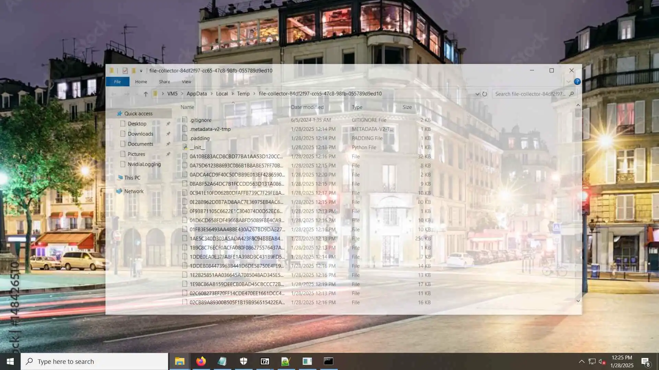Image resolution: width=659 pixels, height=370 pixels.
Task: Open Firefox from the taskbar
Action: [201, 361]
